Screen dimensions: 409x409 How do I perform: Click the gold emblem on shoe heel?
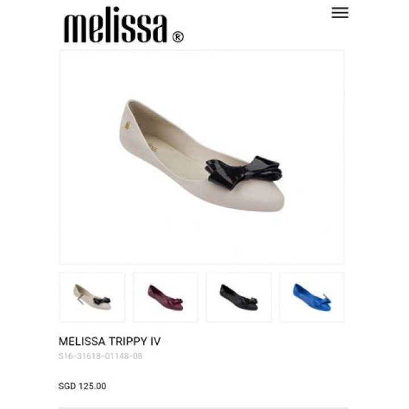pos(127,125)
